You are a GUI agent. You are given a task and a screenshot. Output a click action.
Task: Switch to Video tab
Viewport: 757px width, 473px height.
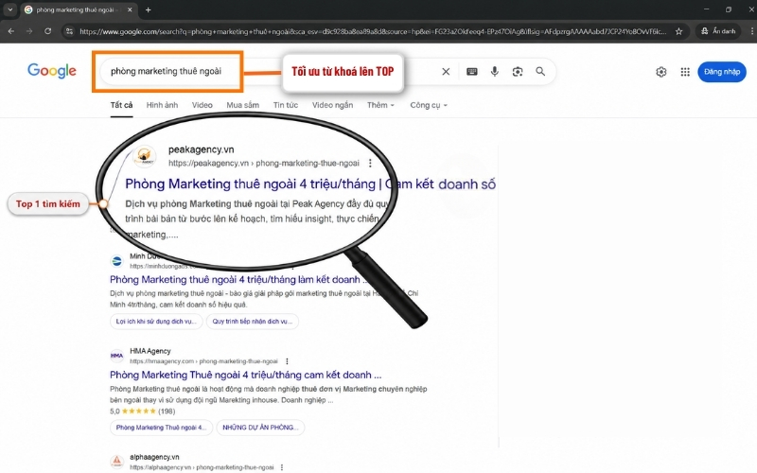point(202,105)
